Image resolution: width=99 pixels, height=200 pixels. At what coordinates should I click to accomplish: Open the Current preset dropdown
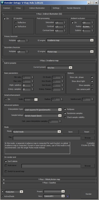pos(60,68)
